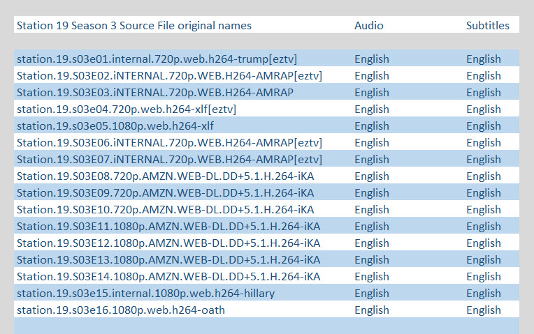
Task: Click the 'Audio' column header
Action: tap(369, 26)
